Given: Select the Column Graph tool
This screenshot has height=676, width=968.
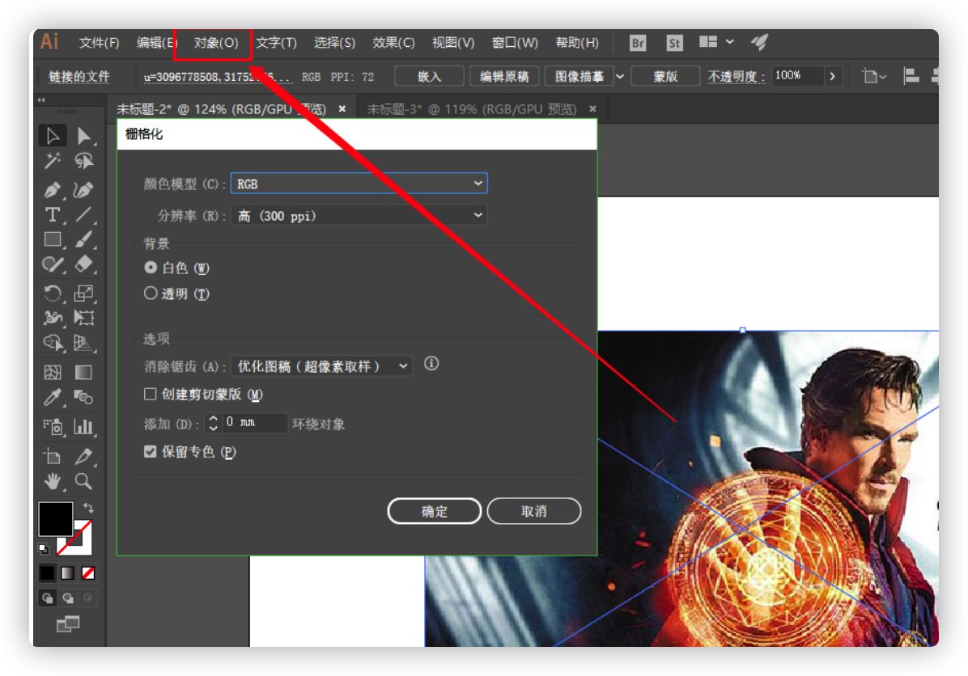Looking at the screenshot, I should pos(84,426).
